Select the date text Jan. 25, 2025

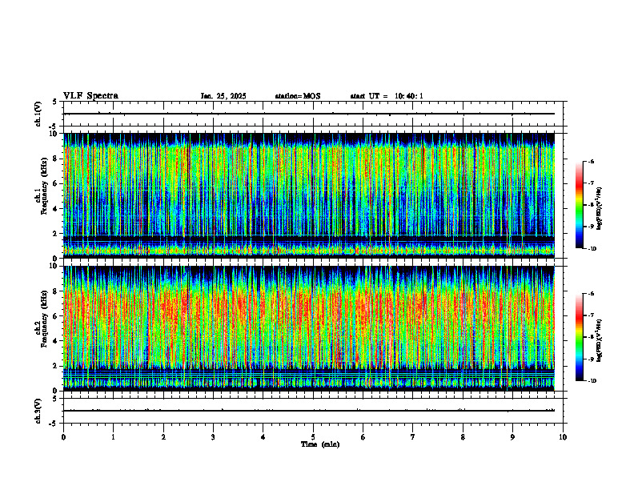[223, 96]
